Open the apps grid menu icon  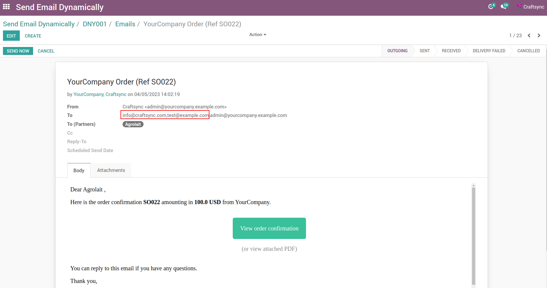tap(6, 7)
